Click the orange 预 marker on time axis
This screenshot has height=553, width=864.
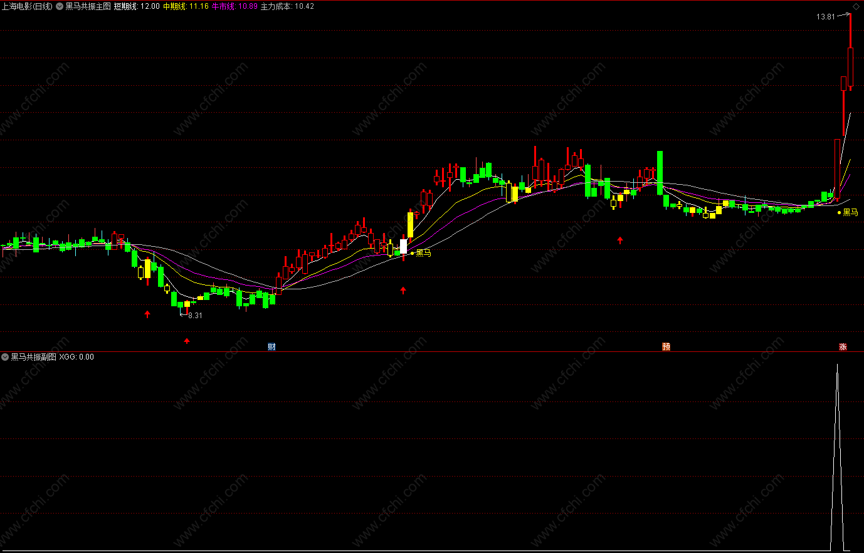(666, 347)
